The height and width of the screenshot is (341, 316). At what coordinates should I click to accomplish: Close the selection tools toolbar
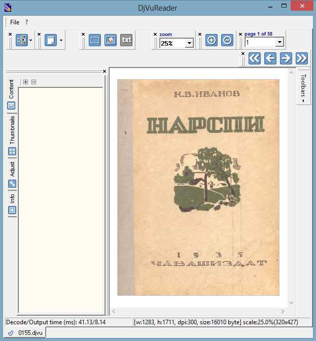pos(83,35)
